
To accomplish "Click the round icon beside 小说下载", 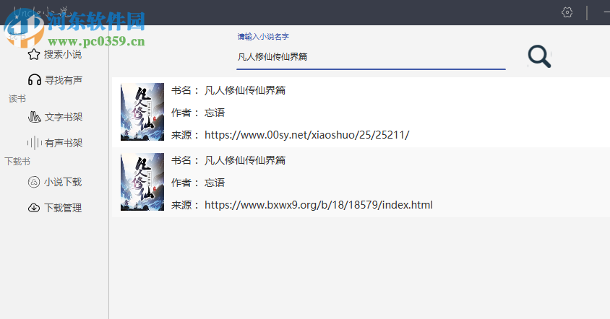I will click(x=34, y=182).
